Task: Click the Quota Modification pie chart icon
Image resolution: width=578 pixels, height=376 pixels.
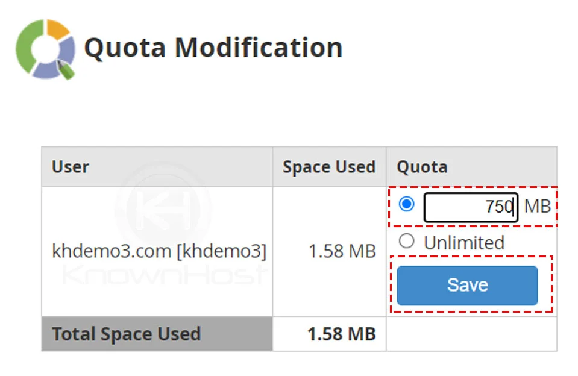Action: [x=45, y=49]
